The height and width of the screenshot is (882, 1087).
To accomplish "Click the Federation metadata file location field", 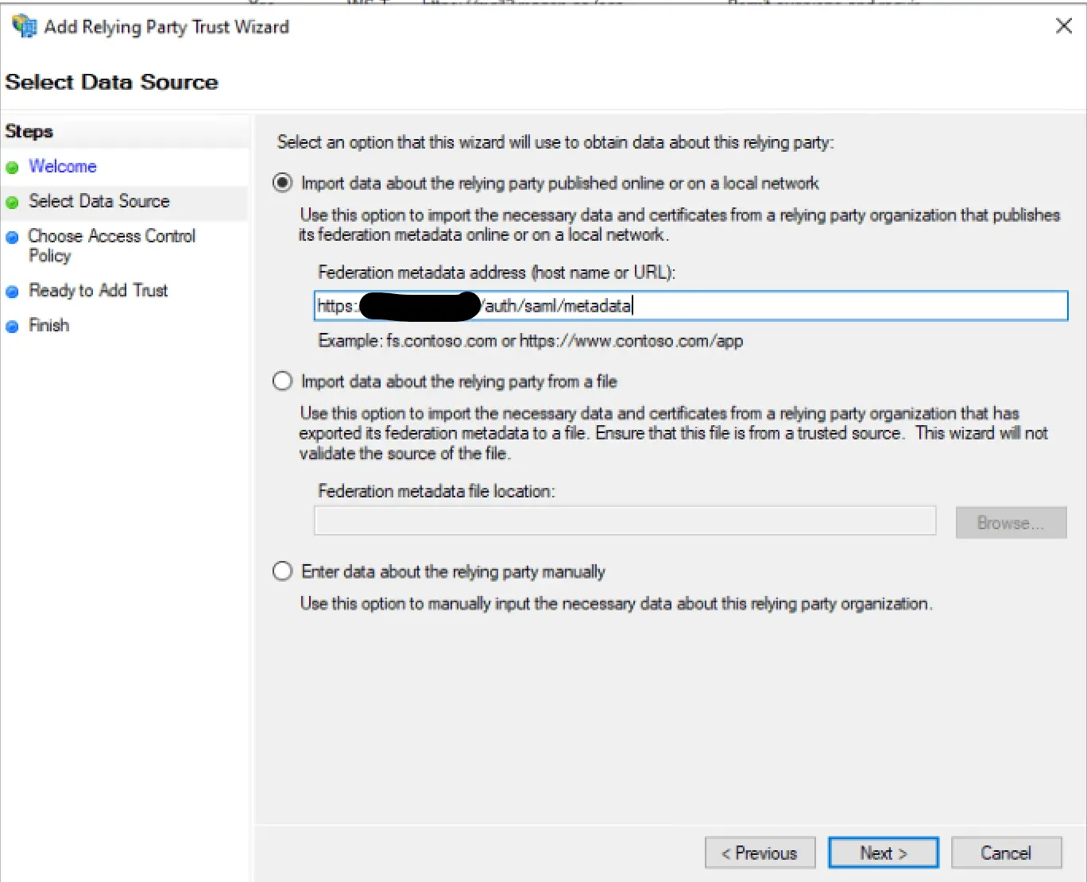I will pos(625,521).
